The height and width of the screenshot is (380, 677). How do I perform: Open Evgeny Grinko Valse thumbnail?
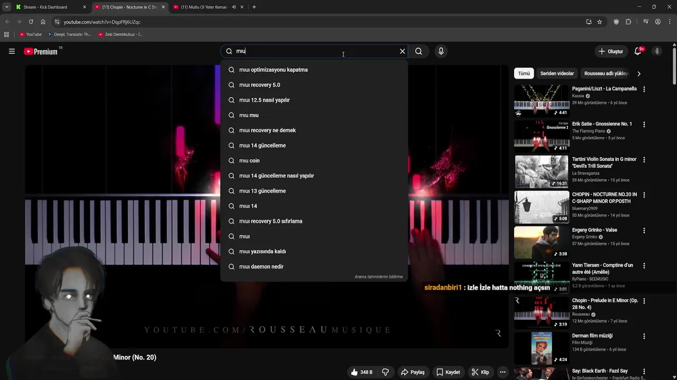[542, 242]
